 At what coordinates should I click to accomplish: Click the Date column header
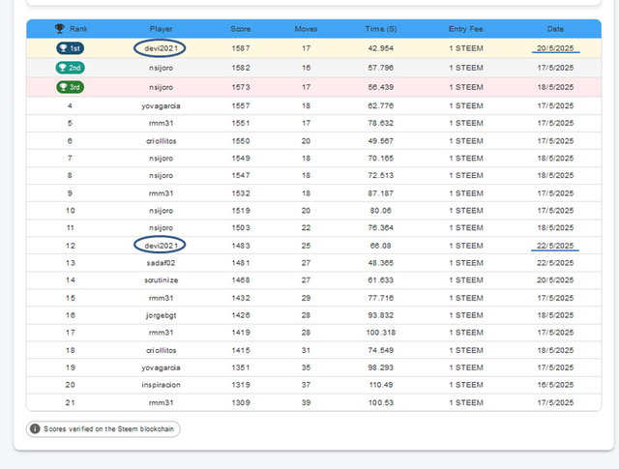(555, 29)
